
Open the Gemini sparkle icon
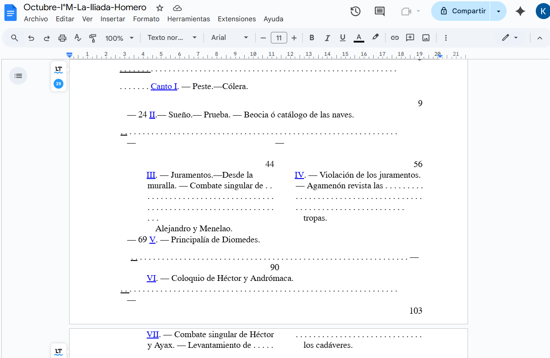coord(520,11)
